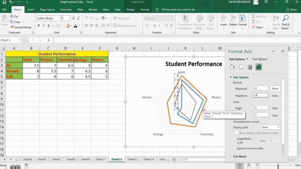Viewport: 301px width, 169px height.
Task: Click the New Sheet plus button
Action: (174, 160)
